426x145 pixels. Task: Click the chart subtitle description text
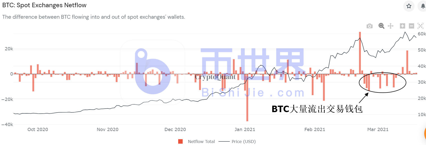94,17
